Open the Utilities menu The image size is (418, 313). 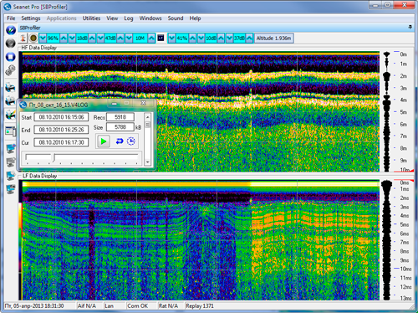pyautogui.click(x=91, y=18)
